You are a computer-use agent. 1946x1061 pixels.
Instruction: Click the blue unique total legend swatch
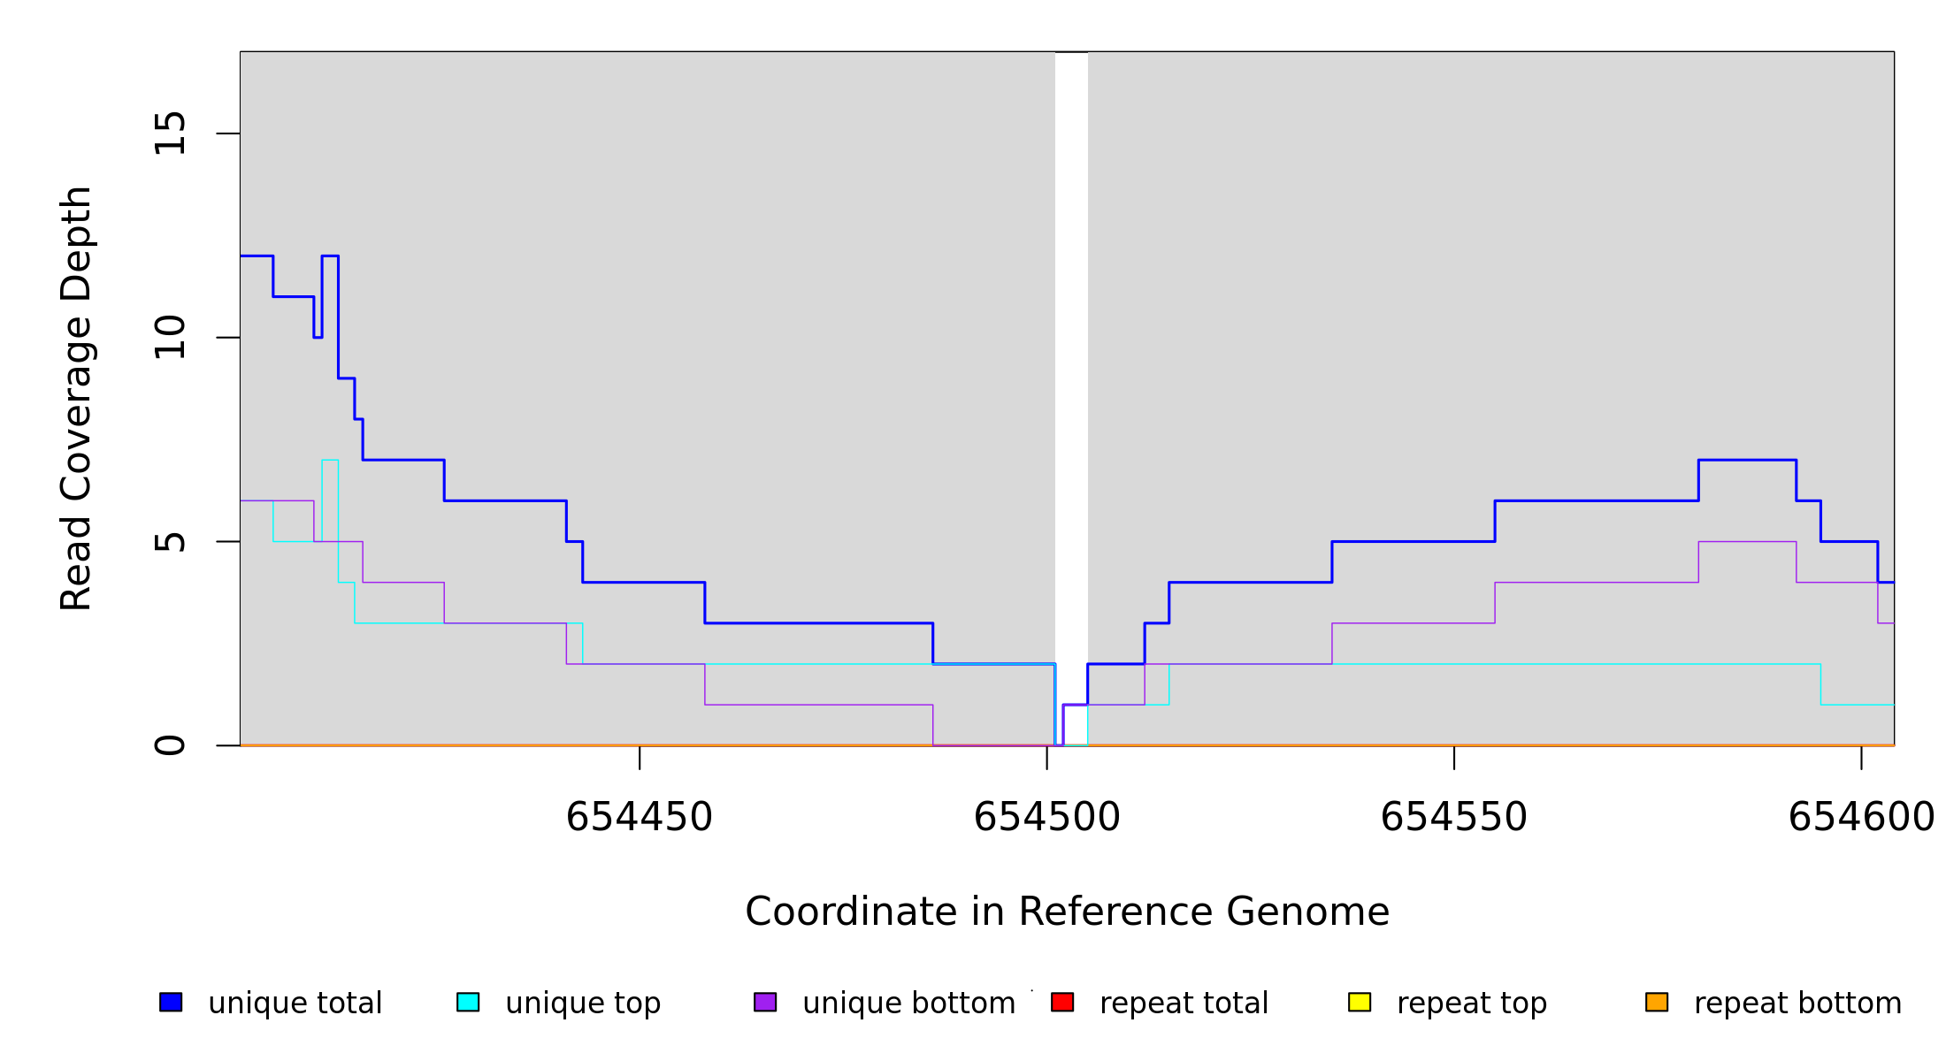pyautogui.click(x=171, y=1002)
